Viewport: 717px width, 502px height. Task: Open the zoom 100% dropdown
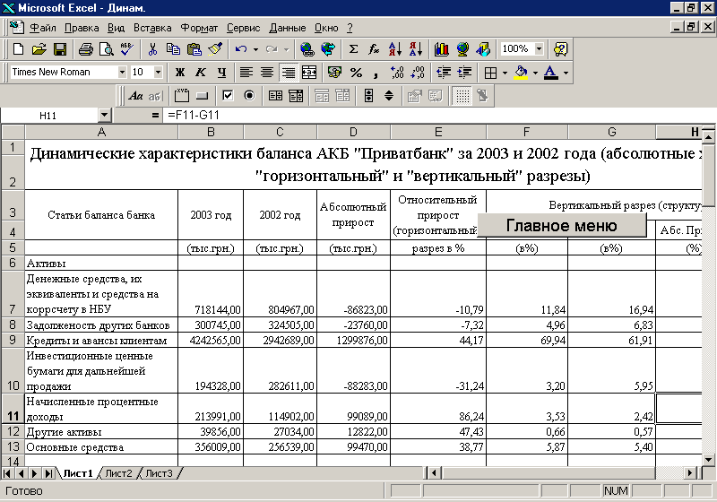click(x=540, y=49)
